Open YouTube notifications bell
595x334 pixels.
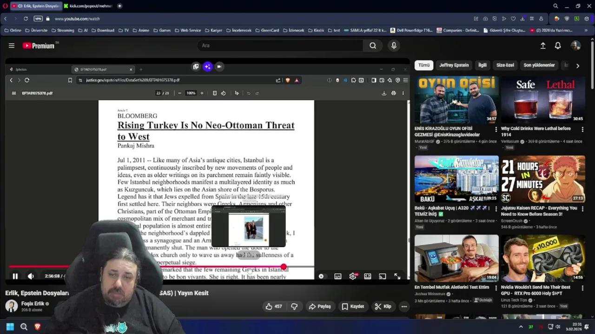558,45
